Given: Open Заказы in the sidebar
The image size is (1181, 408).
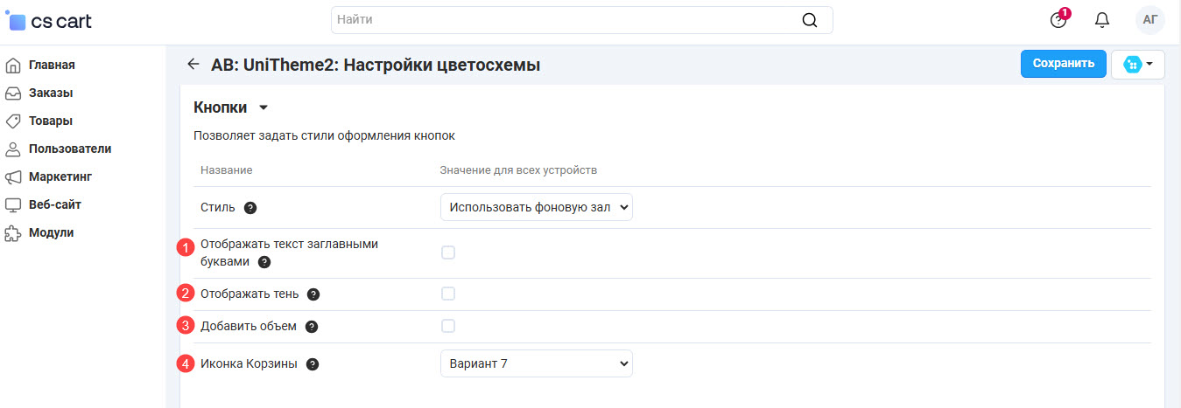Looking at the screenshot, I should pyautogui.click(x=50, y=93).
